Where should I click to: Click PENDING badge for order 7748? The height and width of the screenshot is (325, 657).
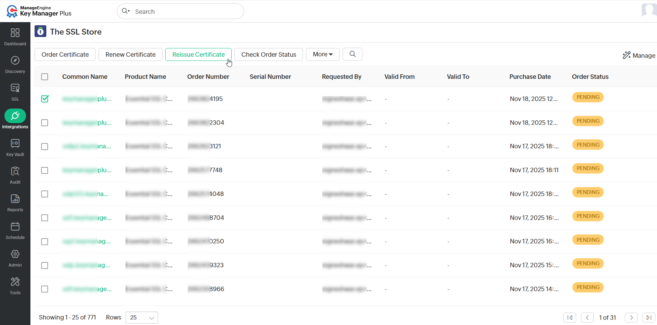tap(588, 168)
